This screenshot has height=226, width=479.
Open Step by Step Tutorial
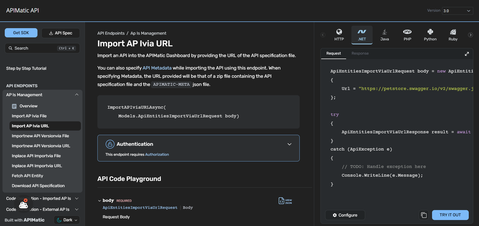coord(26,68)
